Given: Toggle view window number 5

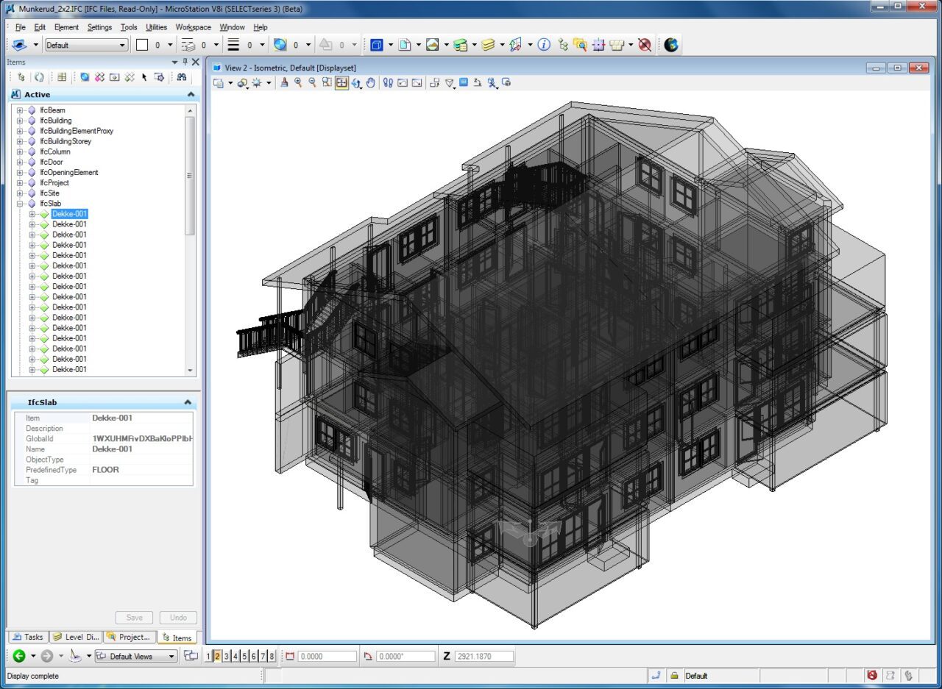Looking at the screenshot, I should 244,656.
